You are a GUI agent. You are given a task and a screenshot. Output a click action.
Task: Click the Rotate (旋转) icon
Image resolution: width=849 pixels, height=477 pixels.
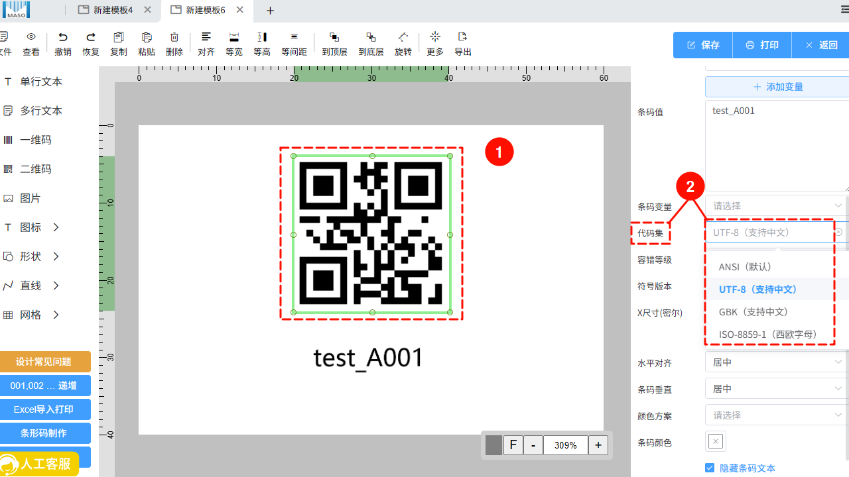tap(403, 37)
